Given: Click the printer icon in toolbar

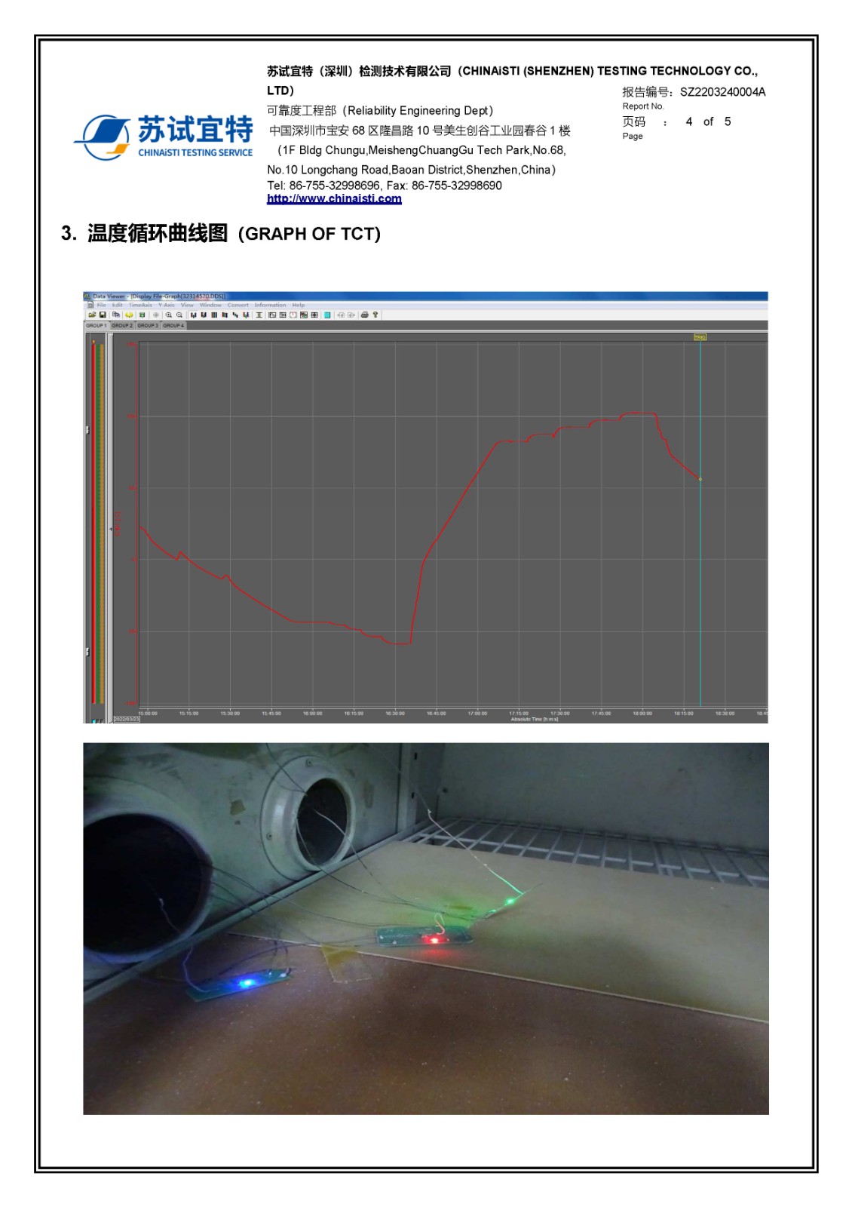Looking at the screenshot, I should pos(364,315).
